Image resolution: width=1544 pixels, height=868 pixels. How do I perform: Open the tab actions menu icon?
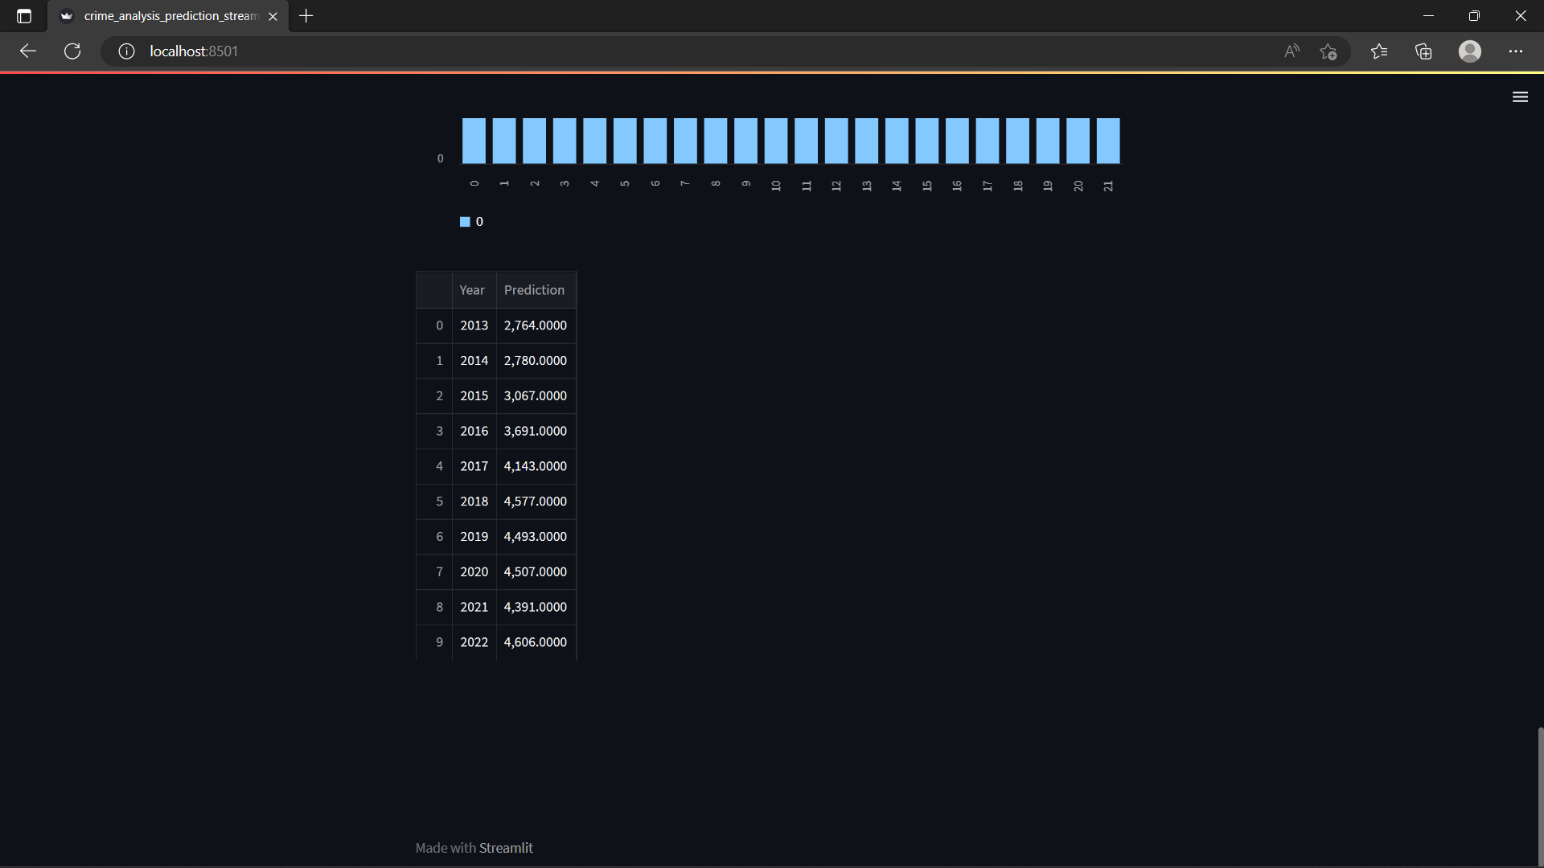(24, 16)
